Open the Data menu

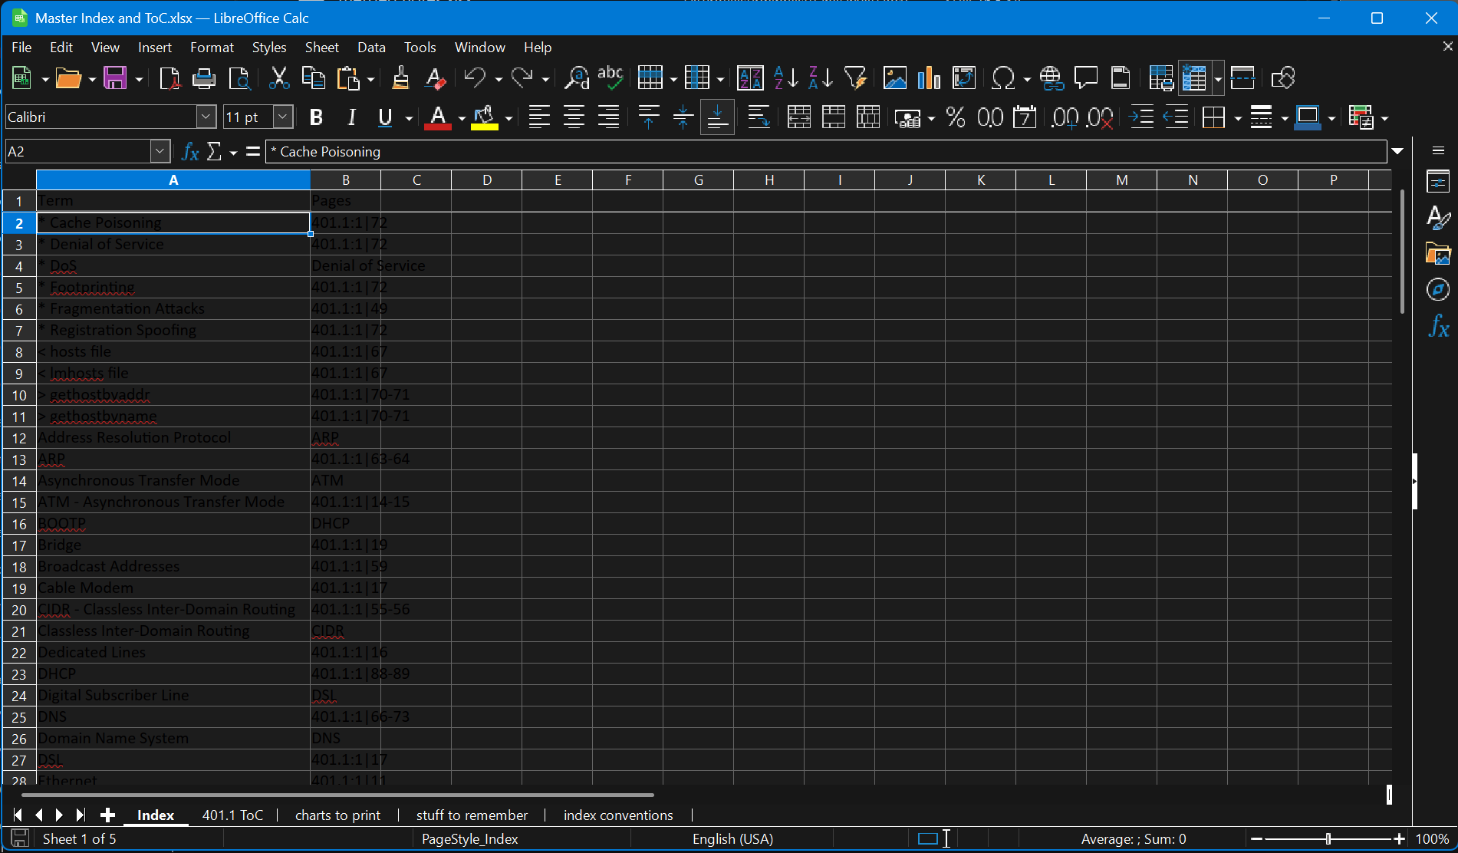(371, 48)
